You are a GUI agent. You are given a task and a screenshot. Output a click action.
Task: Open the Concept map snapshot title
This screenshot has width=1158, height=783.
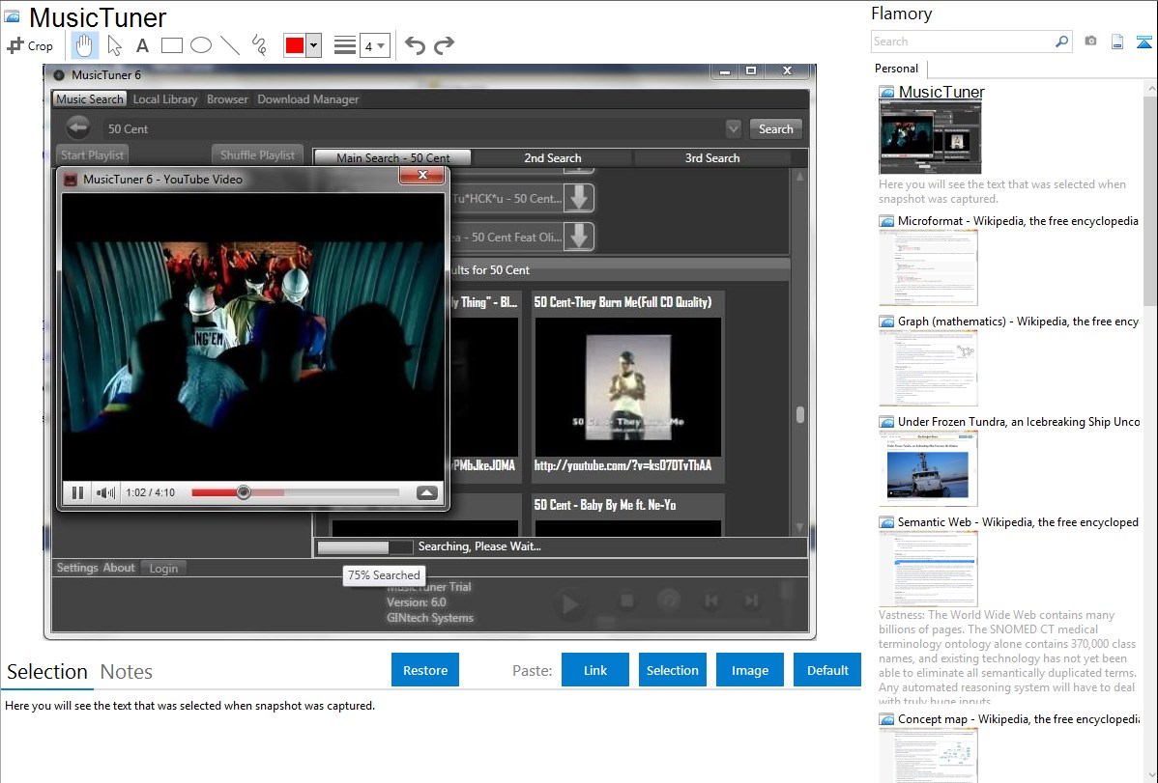(x=1018, y=719)
